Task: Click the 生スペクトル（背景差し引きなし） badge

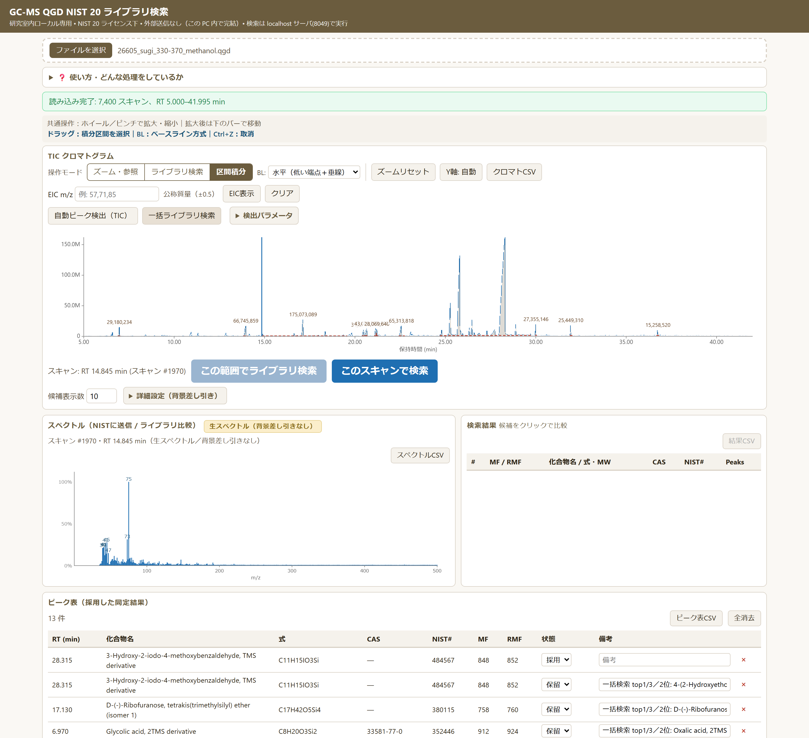Action: [263, 426]
